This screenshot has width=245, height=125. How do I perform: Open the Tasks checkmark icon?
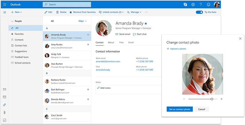pyautogui.click(x=5, y=120)
